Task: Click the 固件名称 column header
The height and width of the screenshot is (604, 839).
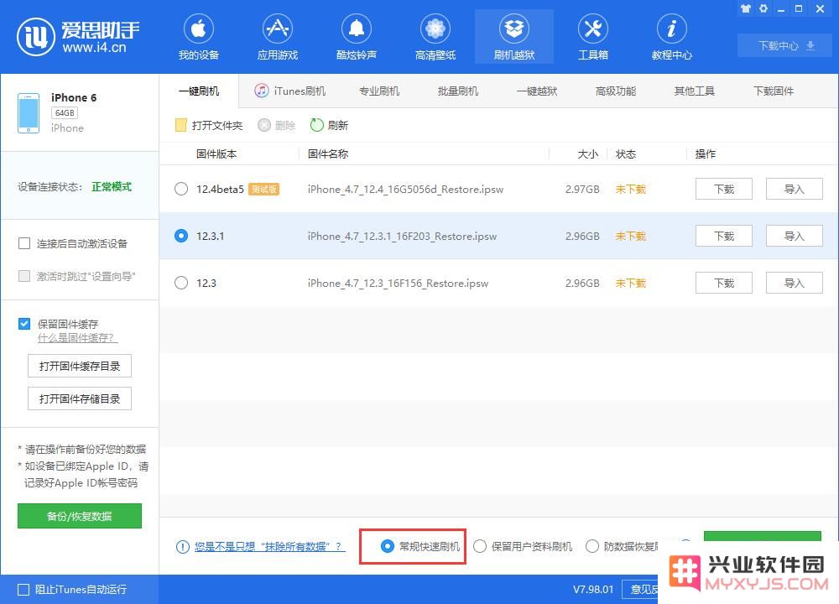Action: (x=327, y=154)
